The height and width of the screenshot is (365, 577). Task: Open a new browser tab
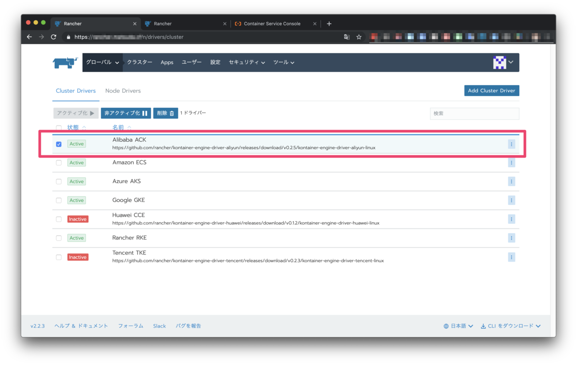(329, 24)
